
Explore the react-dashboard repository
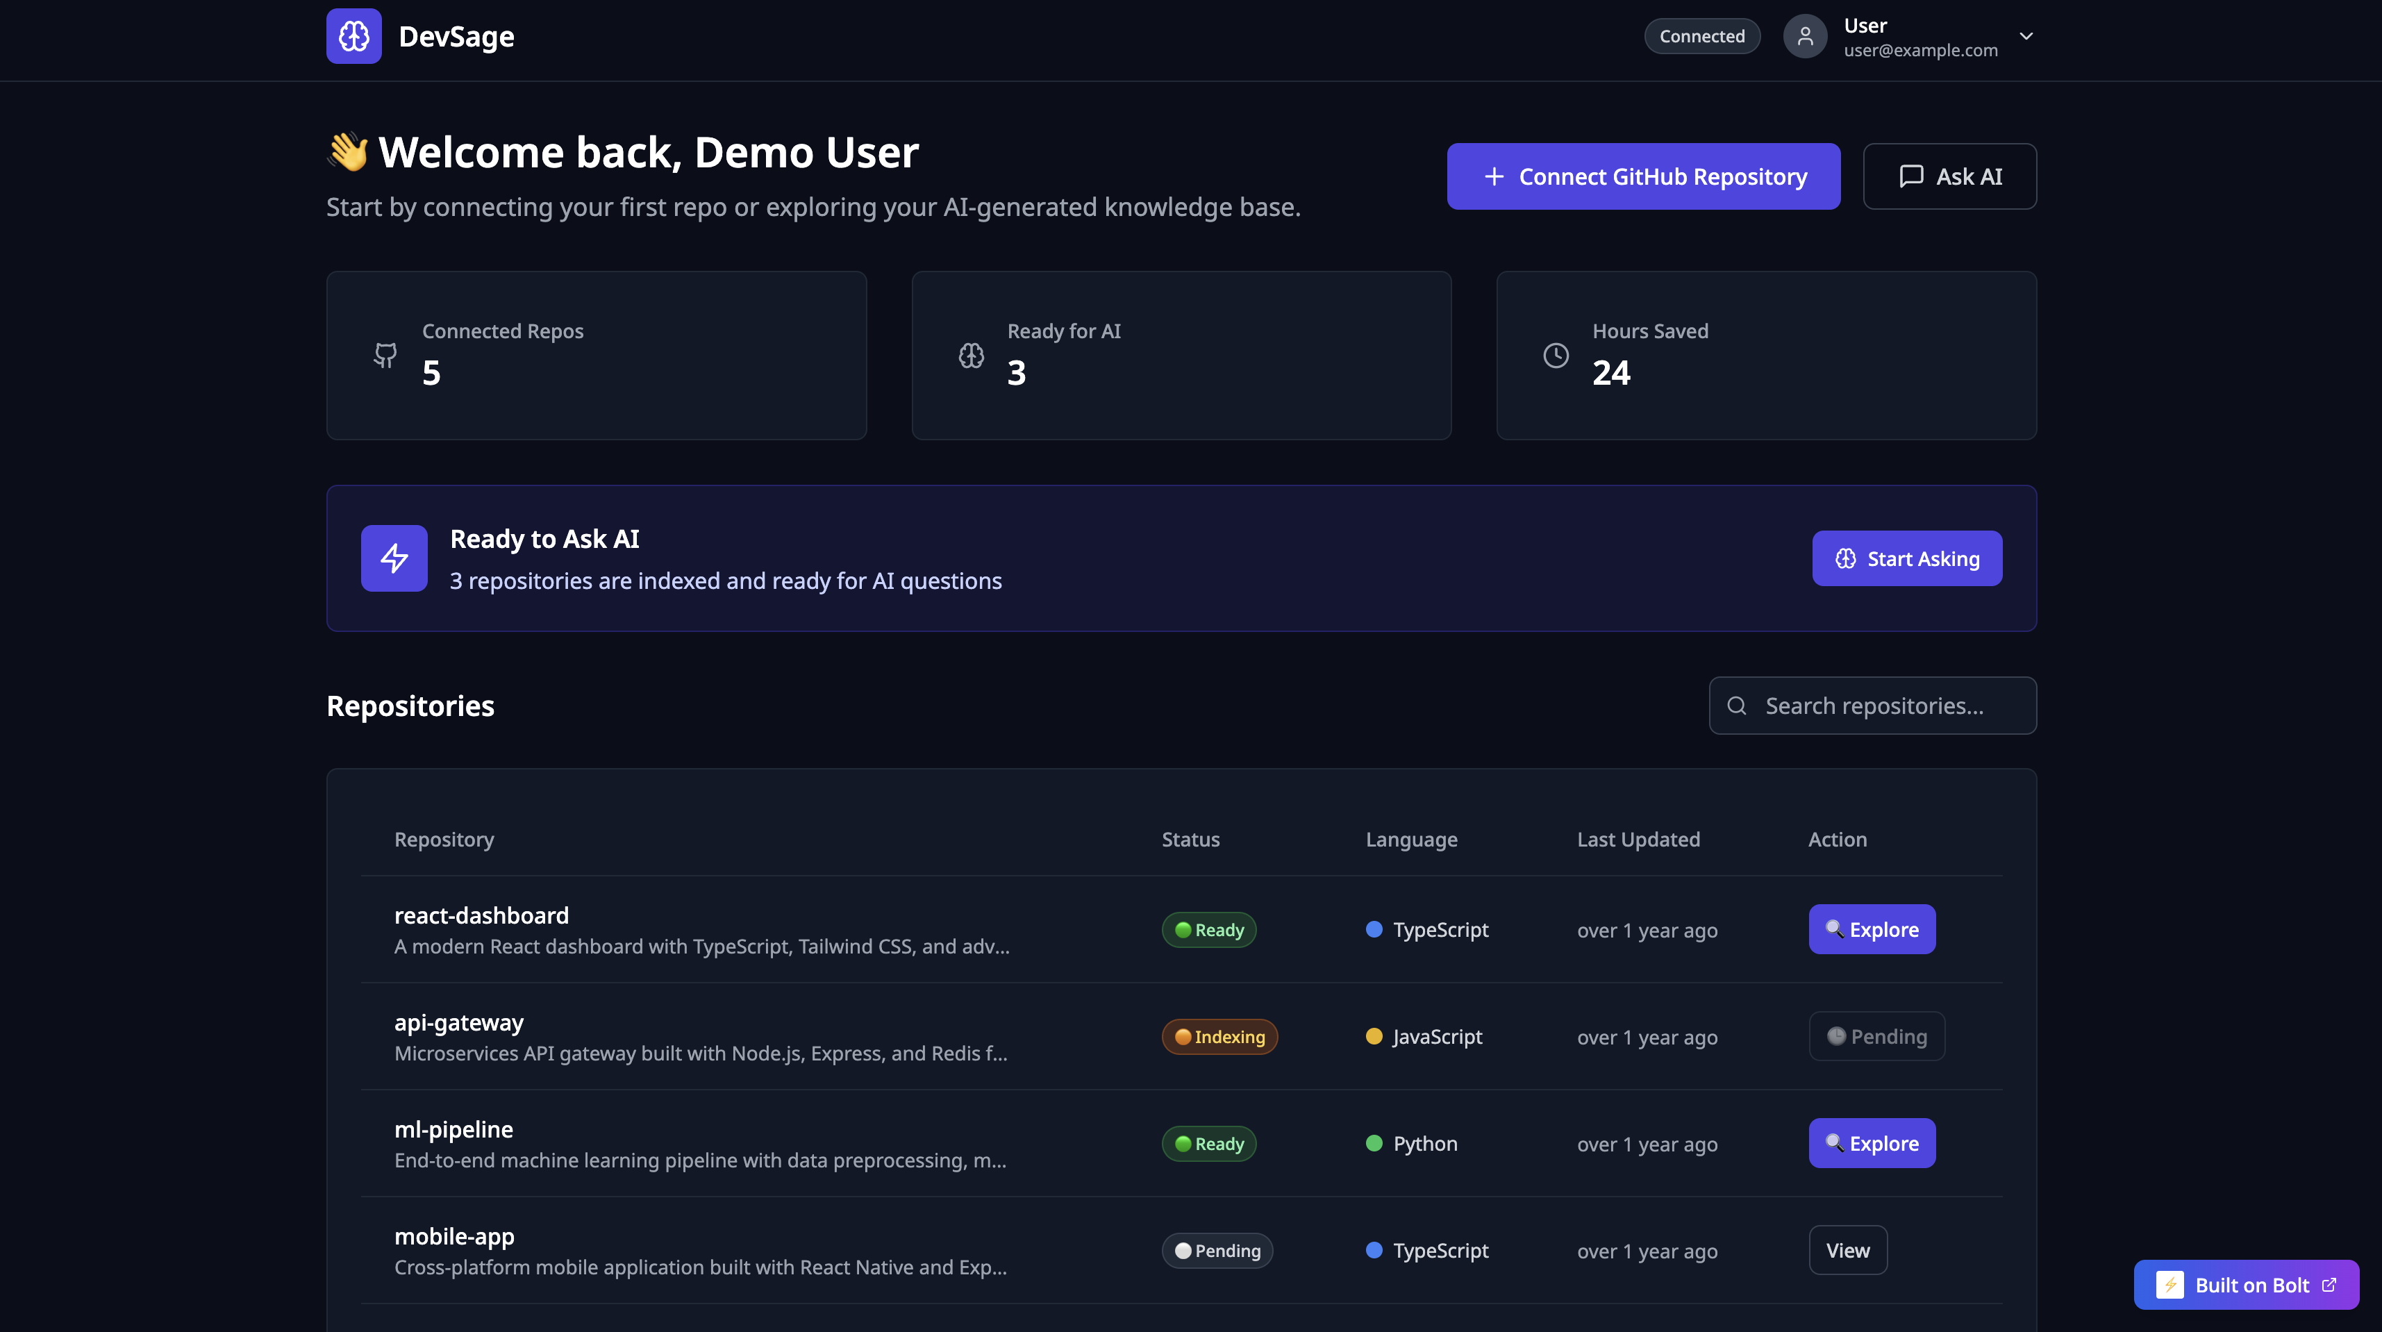click(x=1872, y=929)
